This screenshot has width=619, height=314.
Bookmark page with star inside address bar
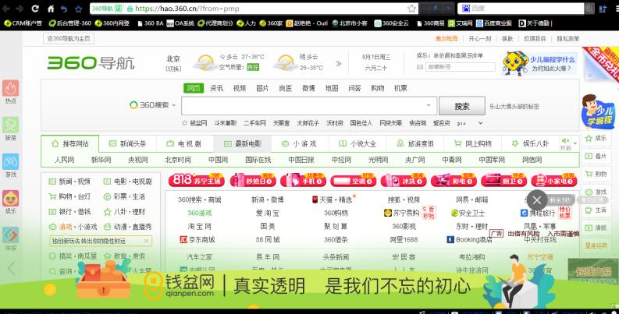411,9
